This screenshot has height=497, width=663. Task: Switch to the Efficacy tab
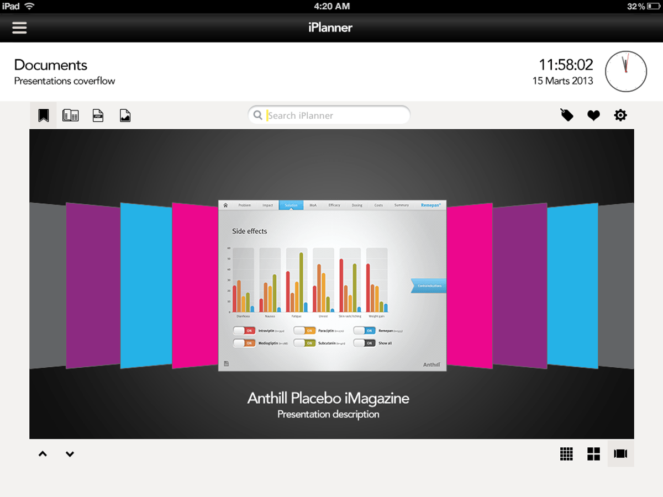click(334, 204)
